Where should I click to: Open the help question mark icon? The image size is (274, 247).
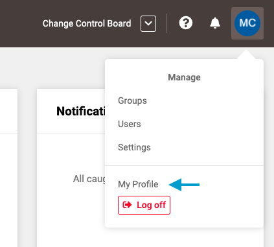186,23
